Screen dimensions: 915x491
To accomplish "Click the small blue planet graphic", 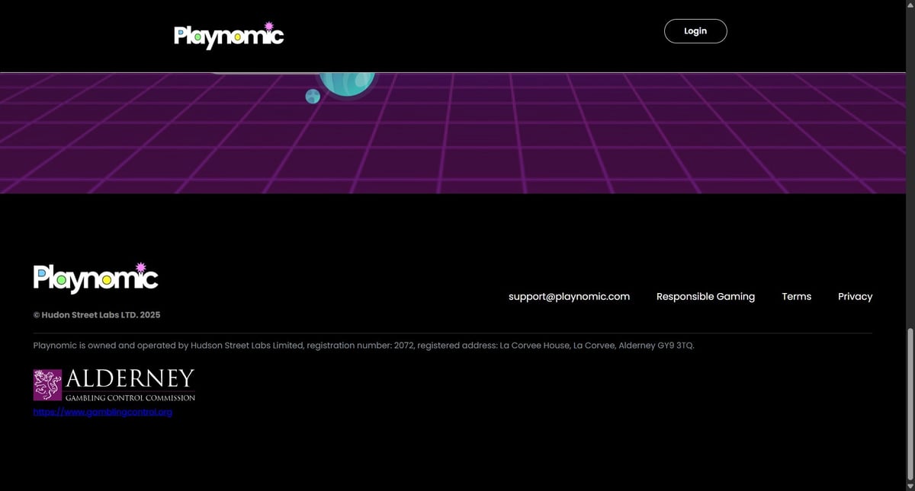I will pos(313,96).
